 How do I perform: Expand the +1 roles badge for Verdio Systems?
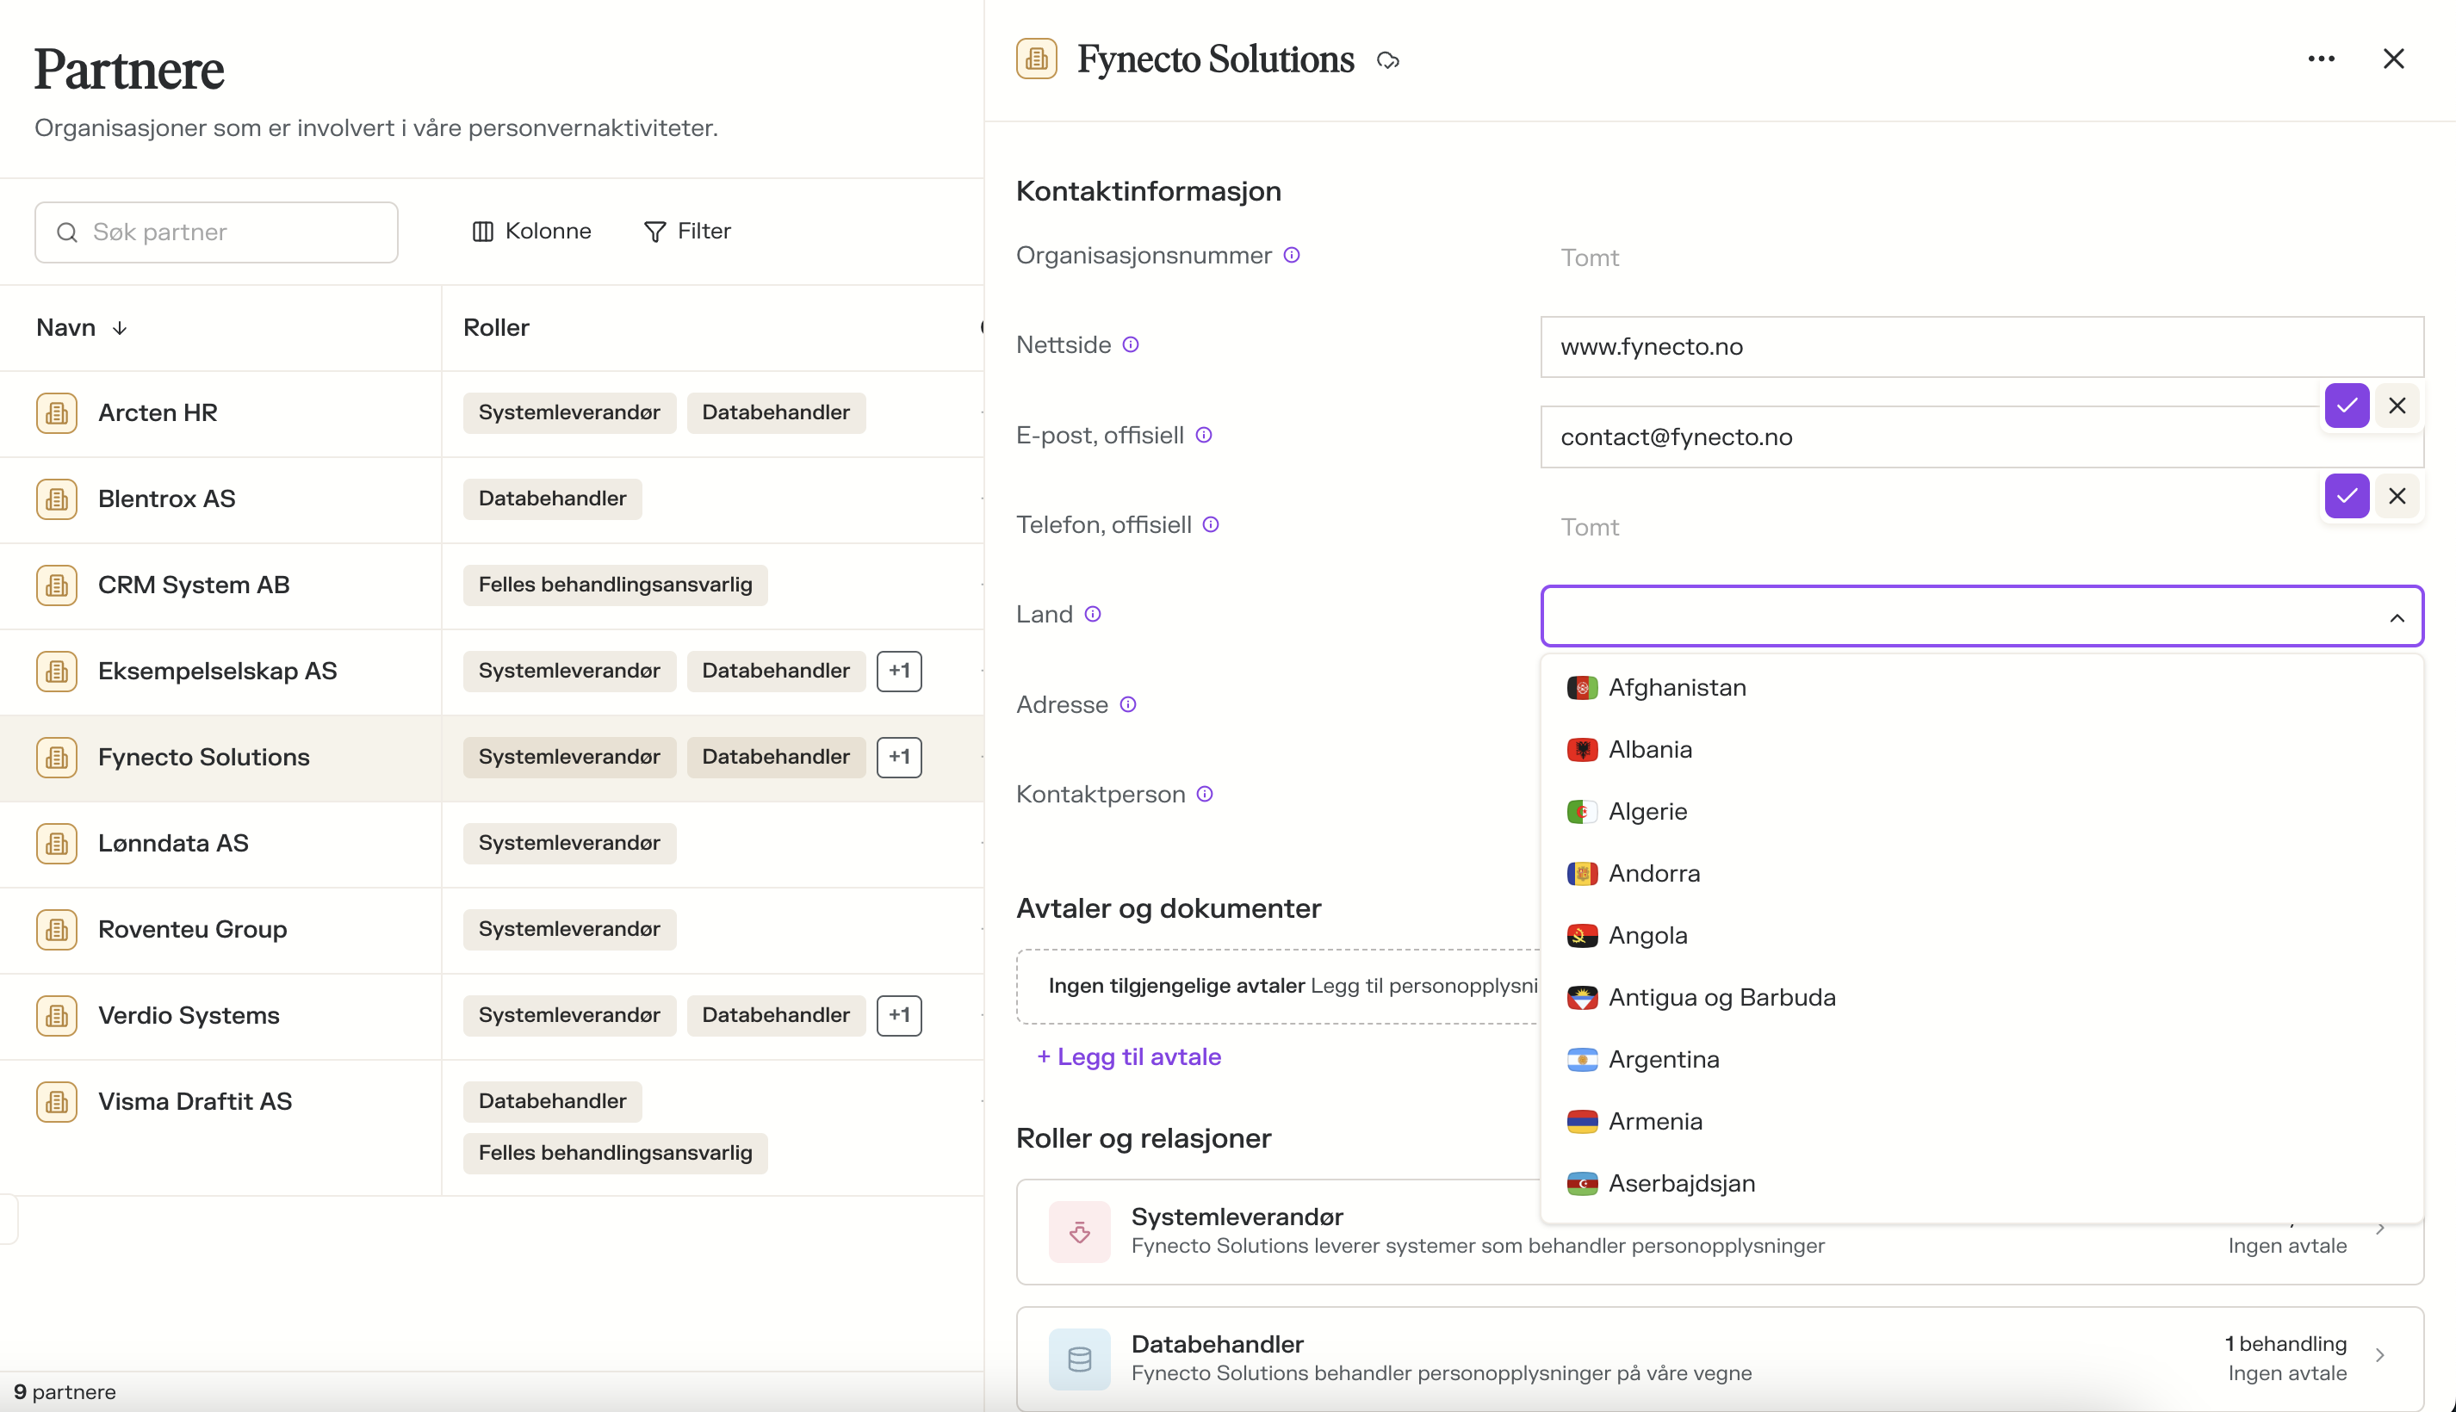(898, 1015)
